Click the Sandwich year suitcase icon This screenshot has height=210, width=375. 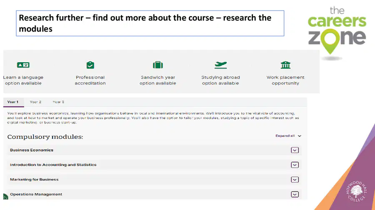tap(158, 65)
